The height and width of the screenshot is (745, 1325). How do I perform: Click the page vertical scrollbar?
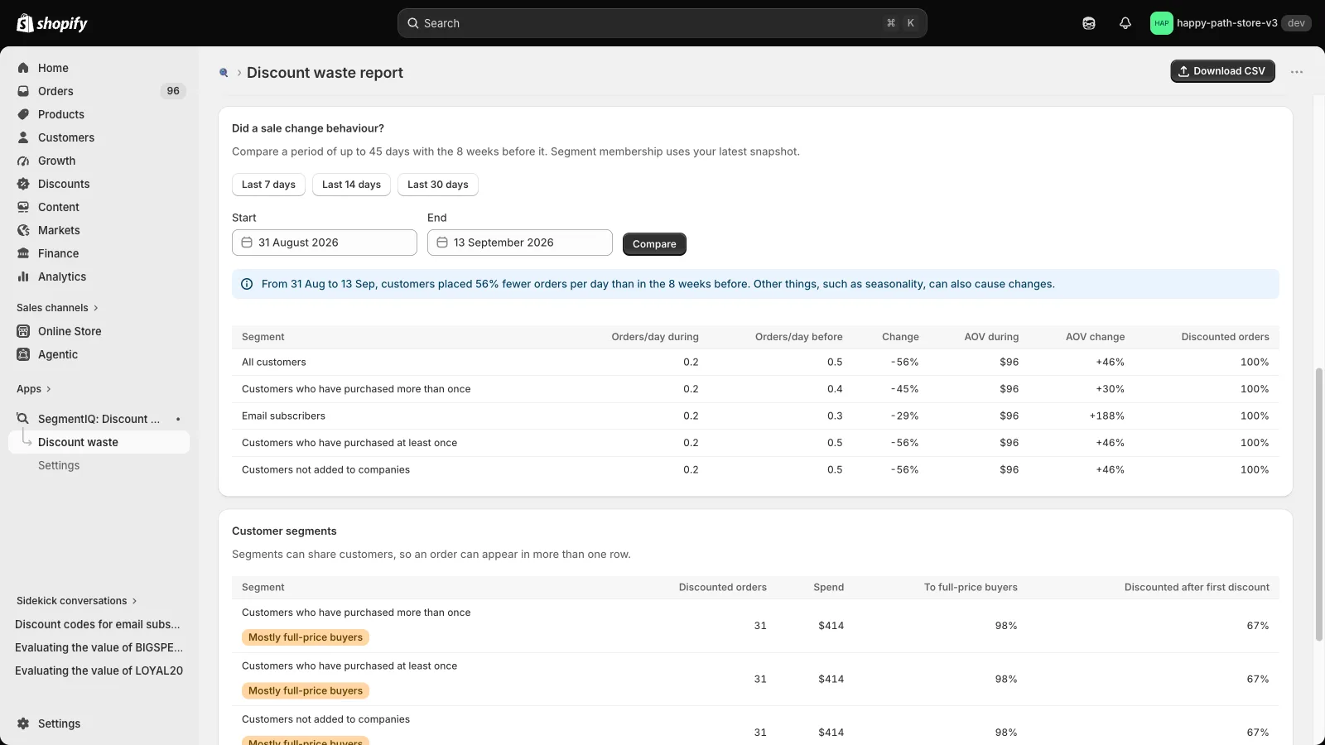[1318, 504]
